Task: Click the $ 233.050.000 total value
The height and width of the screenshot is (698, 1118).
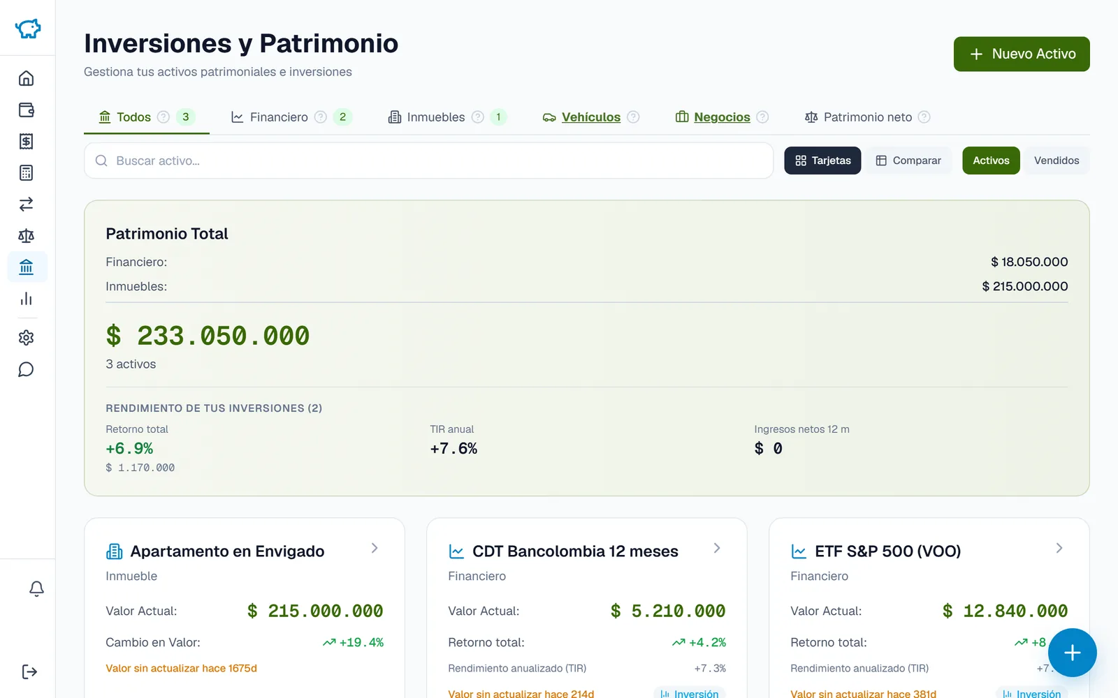Action: click(x=208, y=336)
